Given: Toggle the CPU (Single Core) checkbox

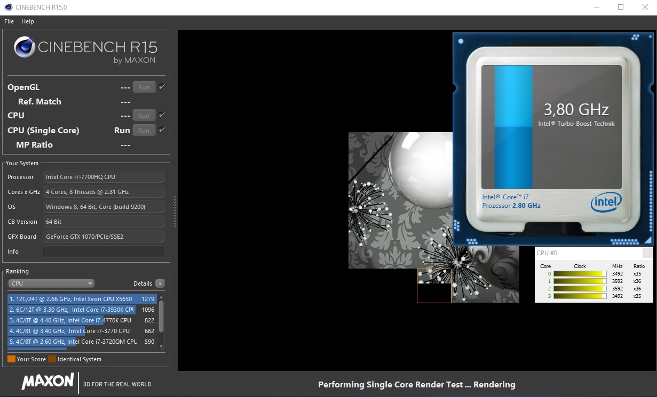Looking at the screenshot, I should pyautogui.click(x=162, y=130).
